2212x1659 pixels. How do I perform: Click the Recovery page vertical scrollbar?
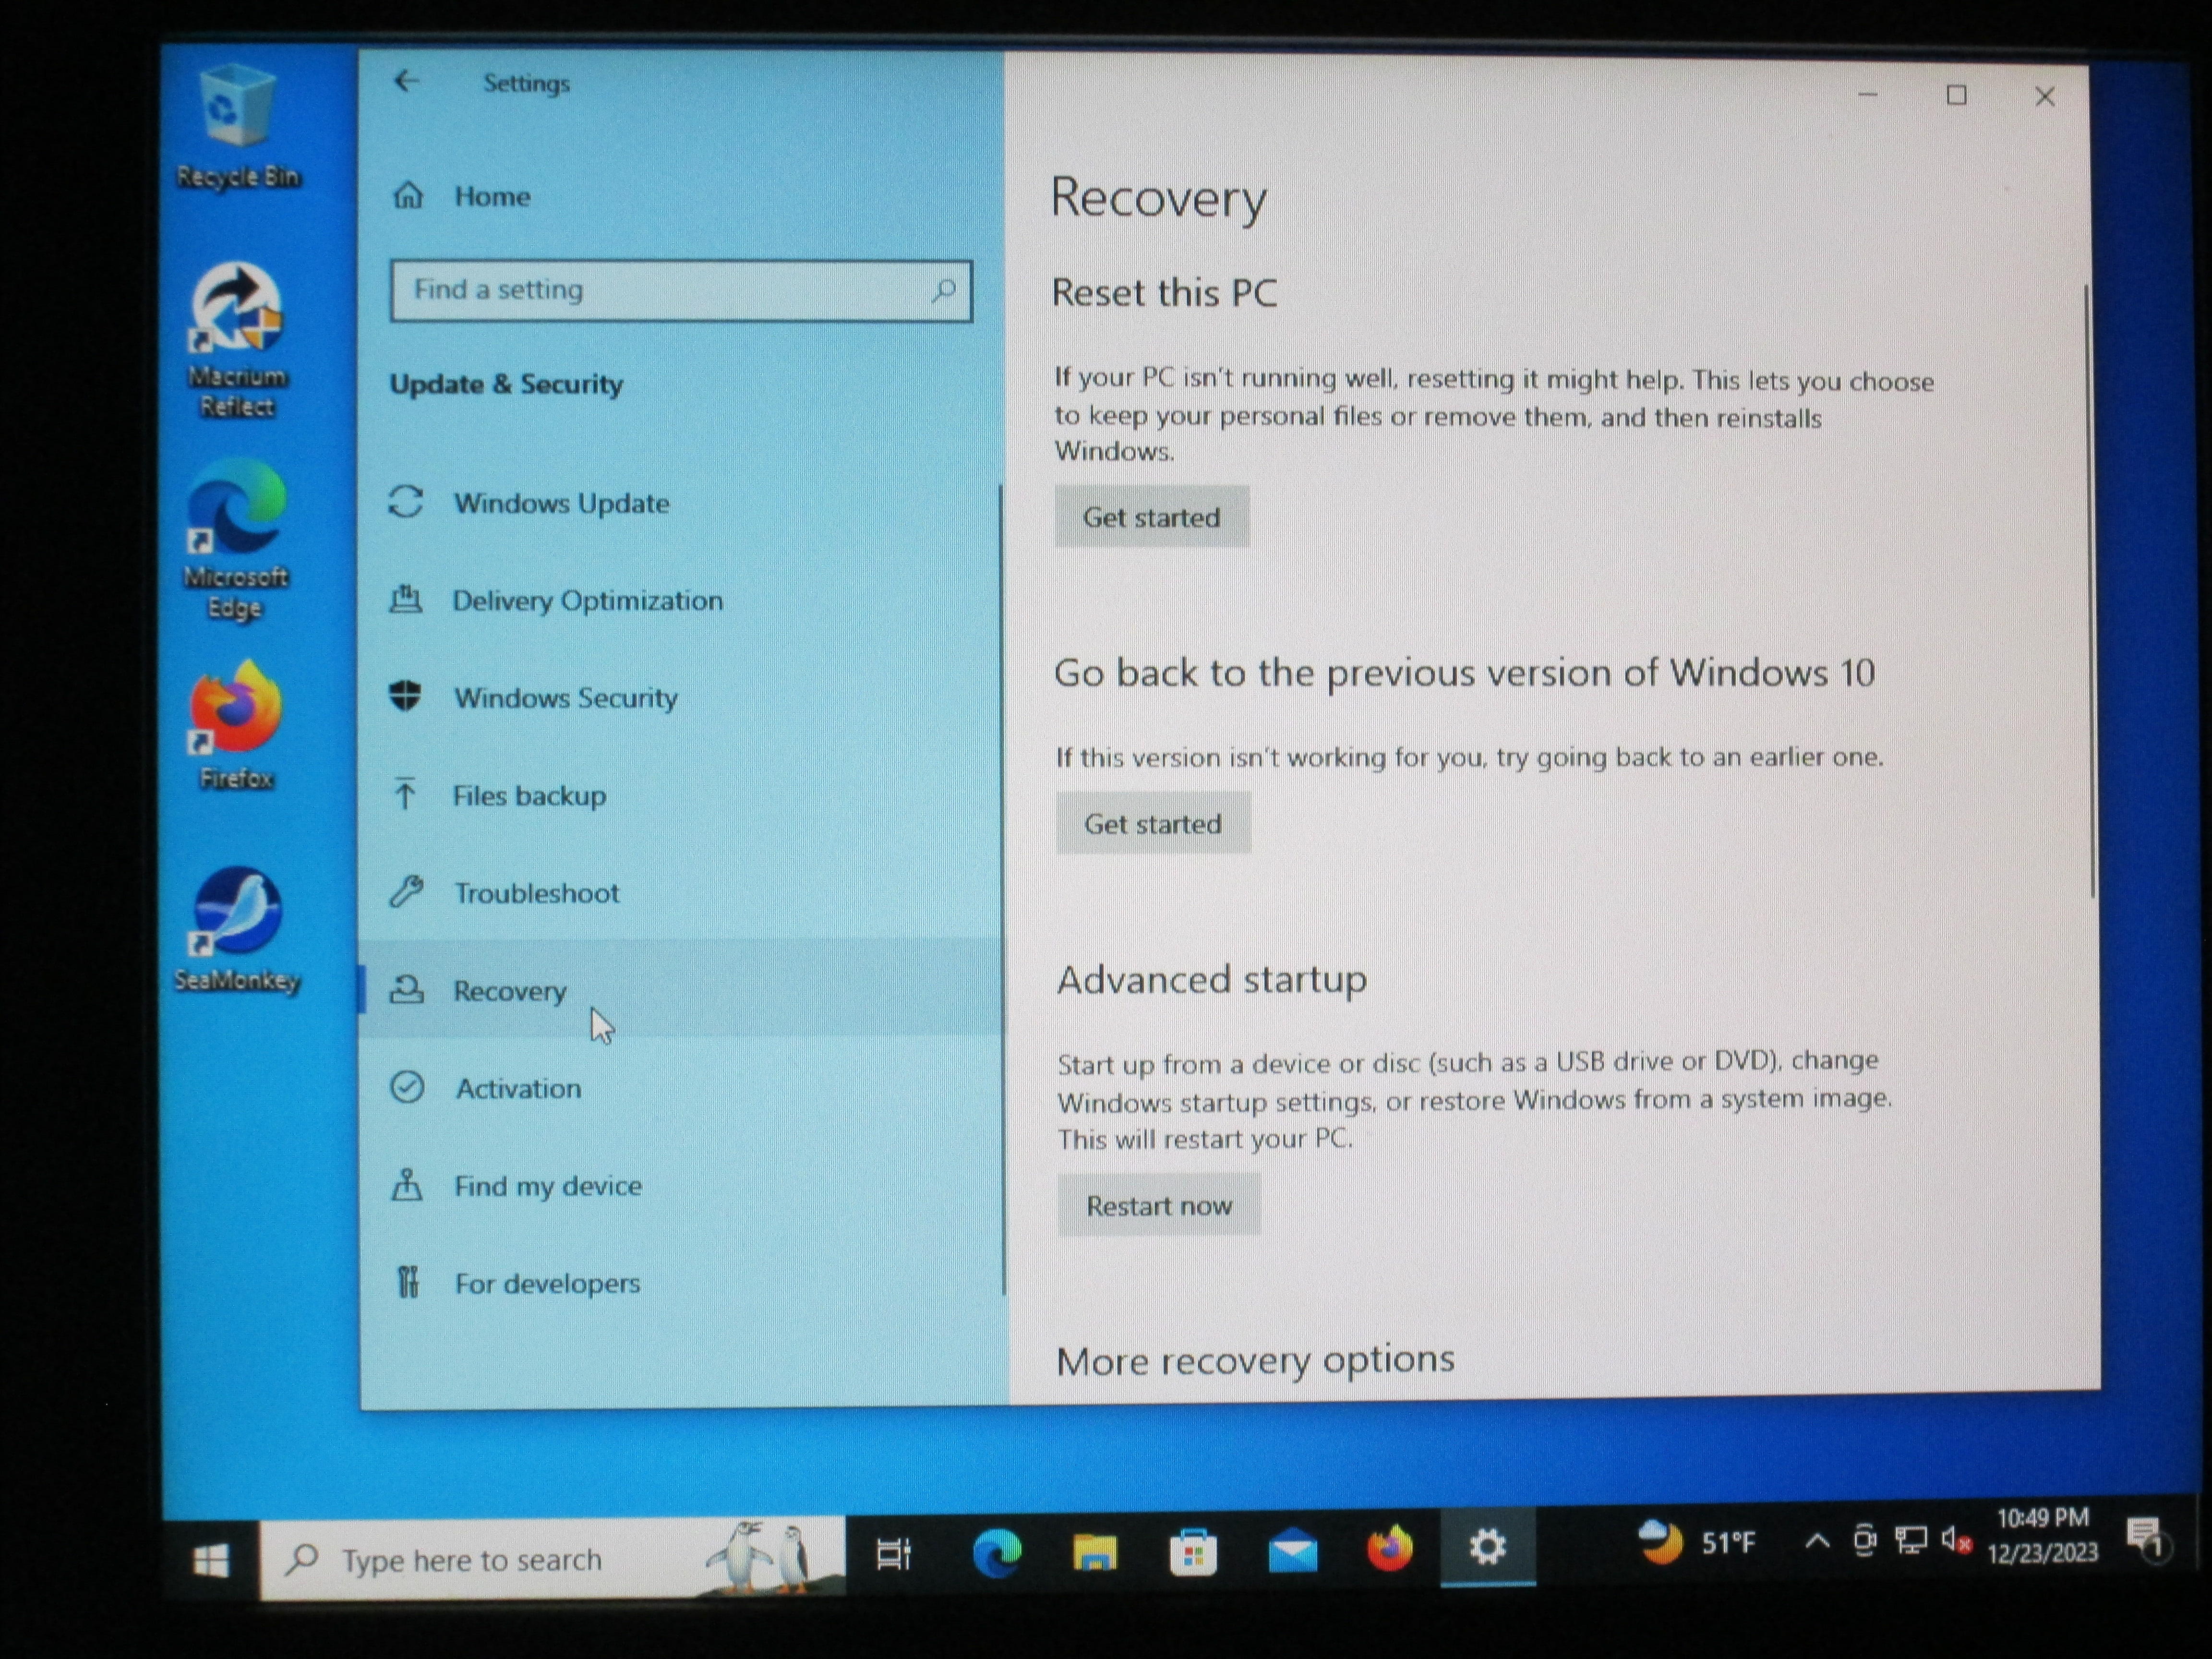pos(2090,592)
